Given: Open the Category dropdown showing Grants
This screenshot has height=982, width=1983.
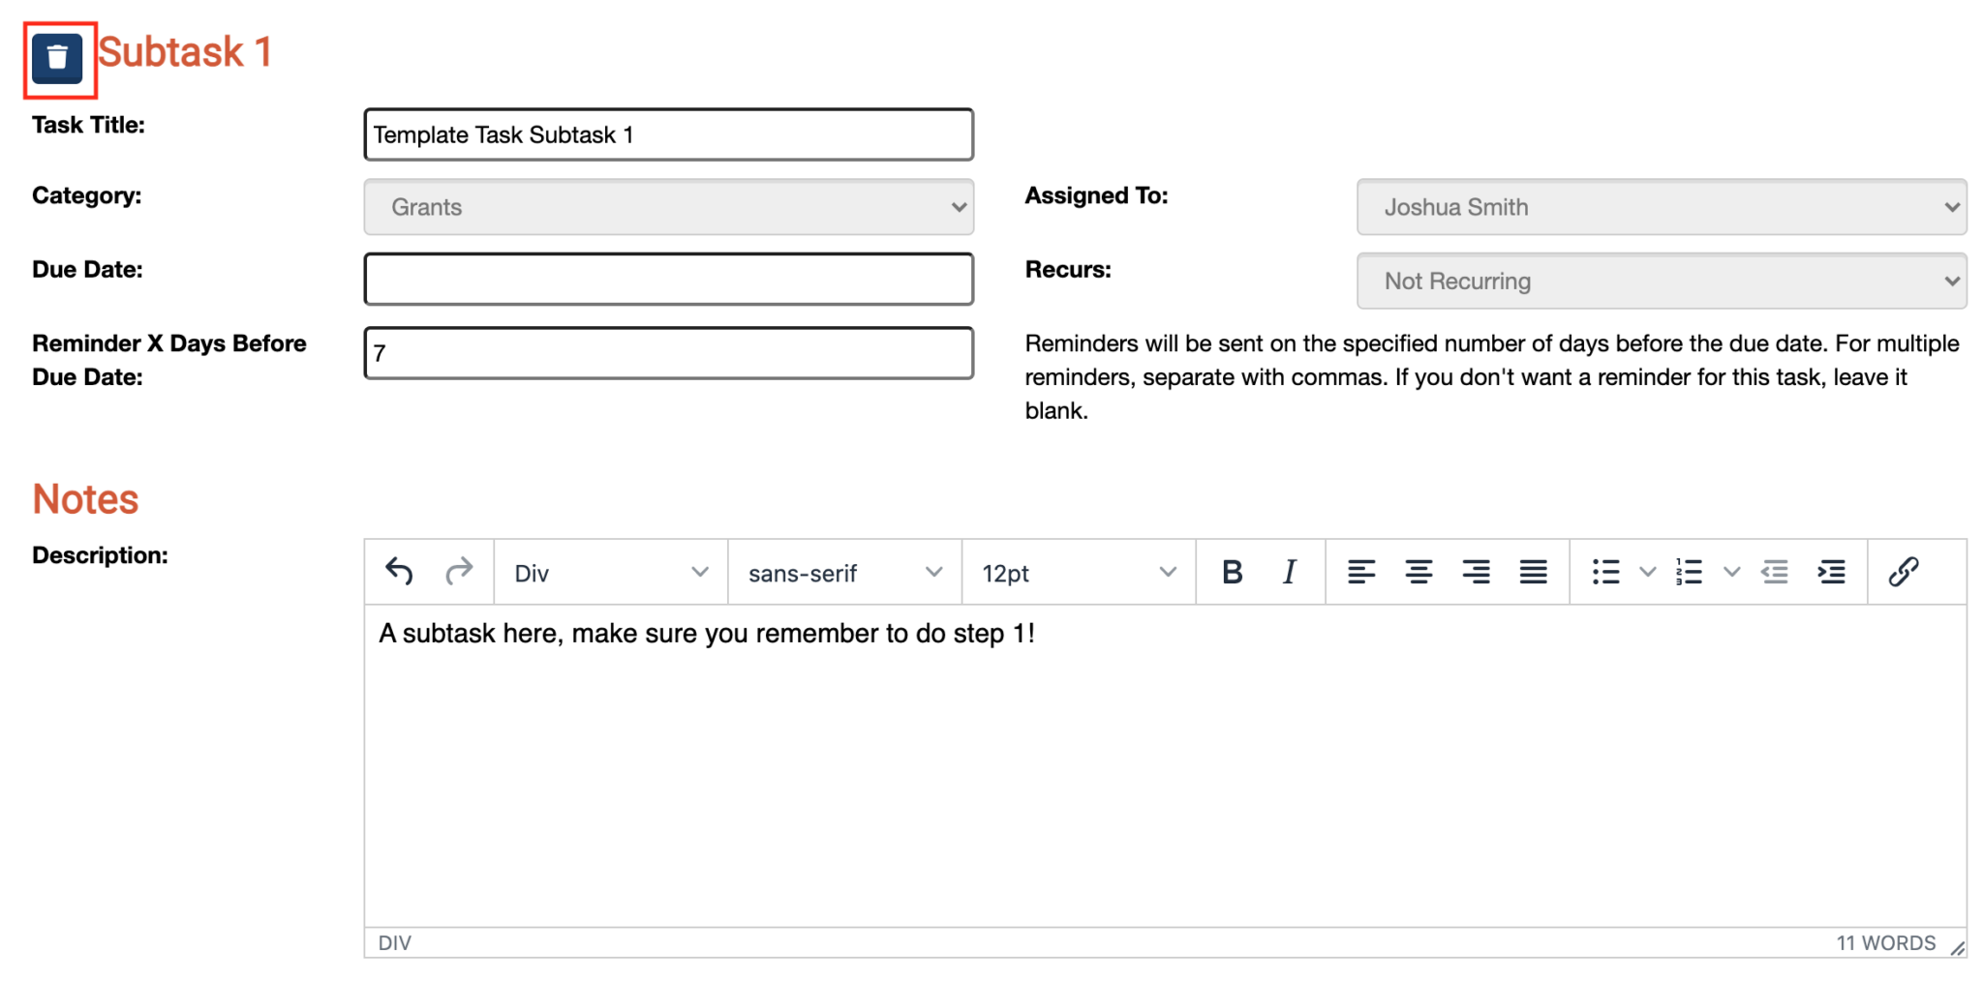Looking at the screenshot, I should (668, 207).
